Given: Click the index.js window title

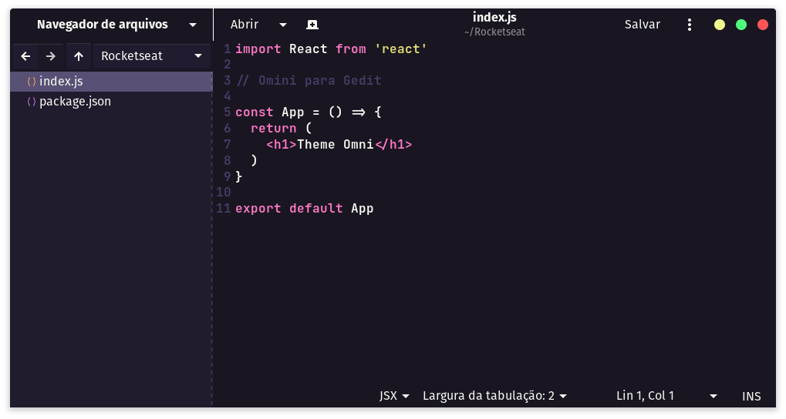Looking at the screenshot, I should coord(494,17).
